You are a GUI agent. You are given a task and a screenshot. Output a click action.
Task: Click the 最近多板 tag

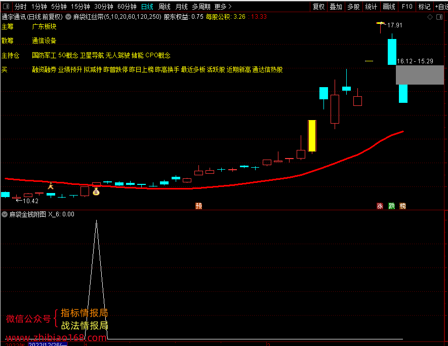[x=193, y=69]
